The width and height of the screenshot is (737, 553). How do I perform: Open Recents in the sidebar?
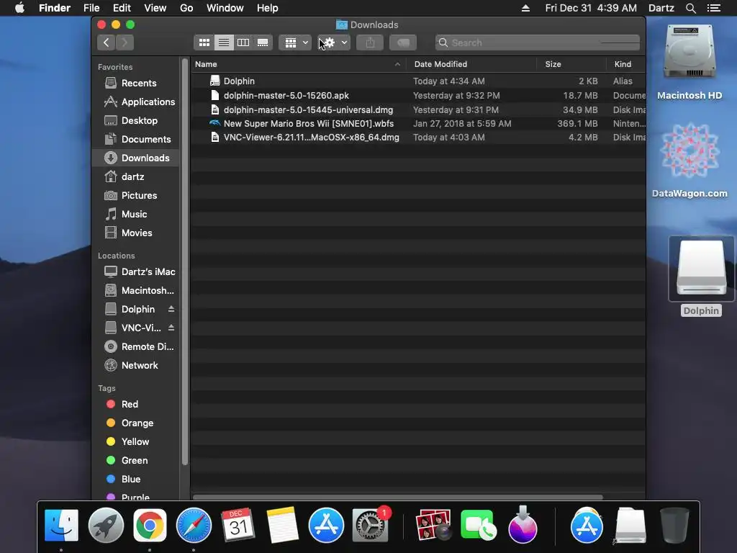[x=135, y=84]
